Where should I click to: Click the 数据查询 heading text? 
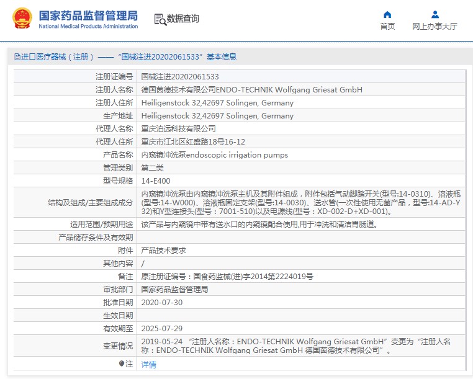pyautogui.click(x=182, y=19)
